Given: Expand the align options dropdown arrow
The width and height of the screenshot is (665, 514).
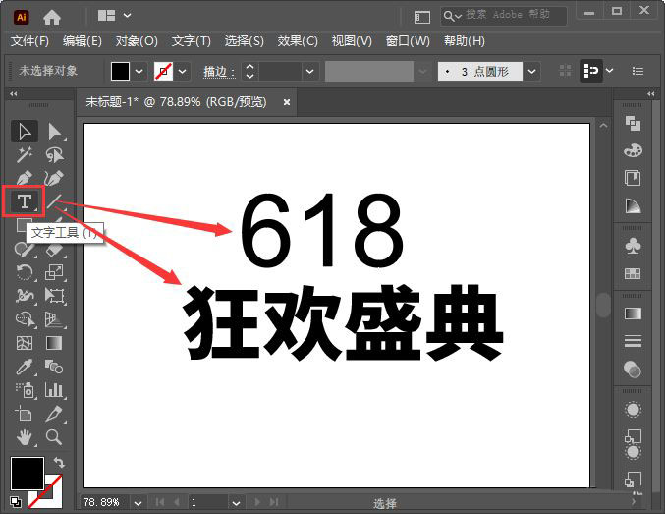Looking at the screenshot, I should tap(610, 71).
